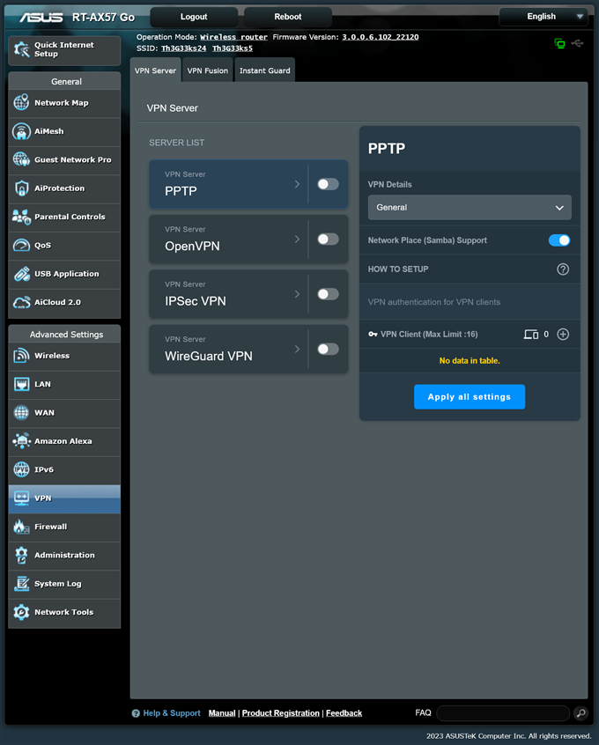Click the 'SERVER LIST' heading text

coord(177,143)
